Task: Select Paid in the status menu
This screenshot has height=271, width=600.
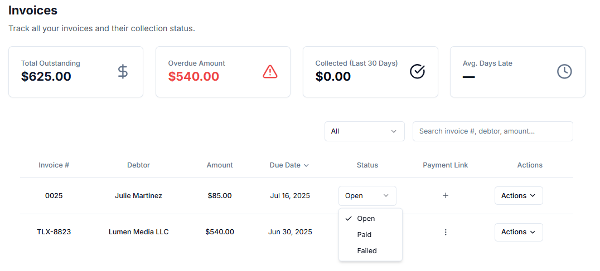Action: point(364,235)
